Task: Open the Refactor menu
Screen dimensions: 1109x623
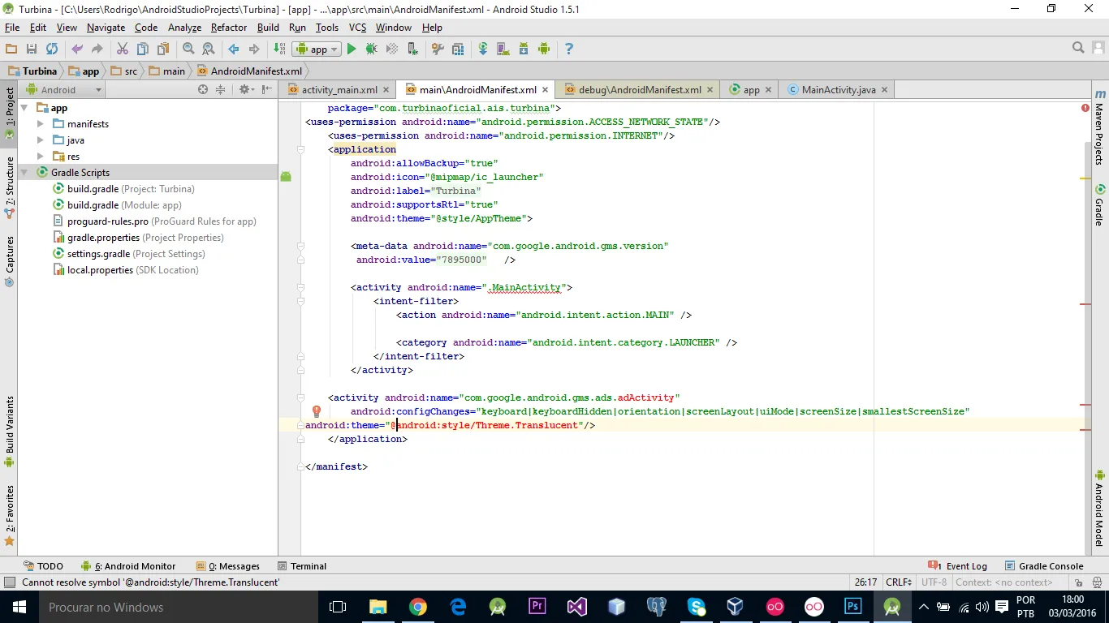Action: pyautogui.click(x=228, y=28)
